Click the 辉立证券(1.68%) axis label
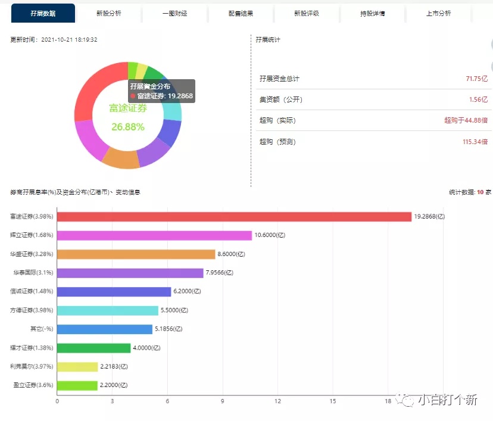 pos(32,235)
